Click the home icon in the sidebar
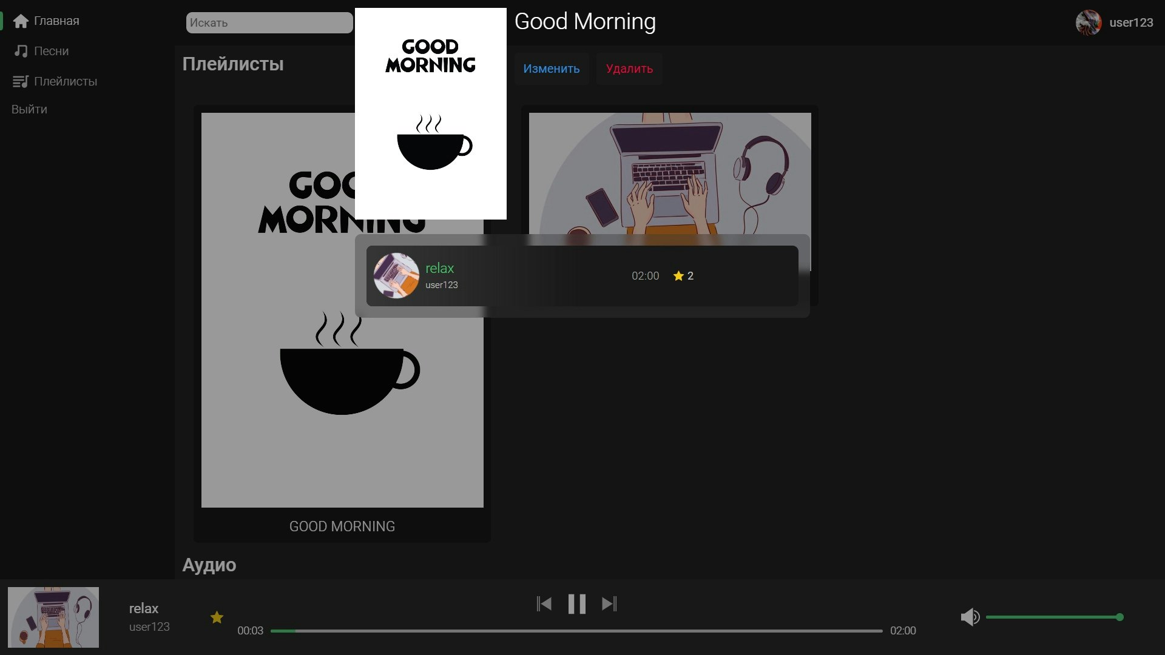Screen dimensions: 1165x655 [x=21, y=21]
